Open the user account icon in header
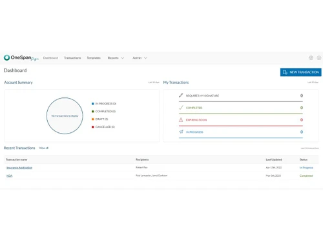The height and width of the screenshot is (242, 323). 319,58
